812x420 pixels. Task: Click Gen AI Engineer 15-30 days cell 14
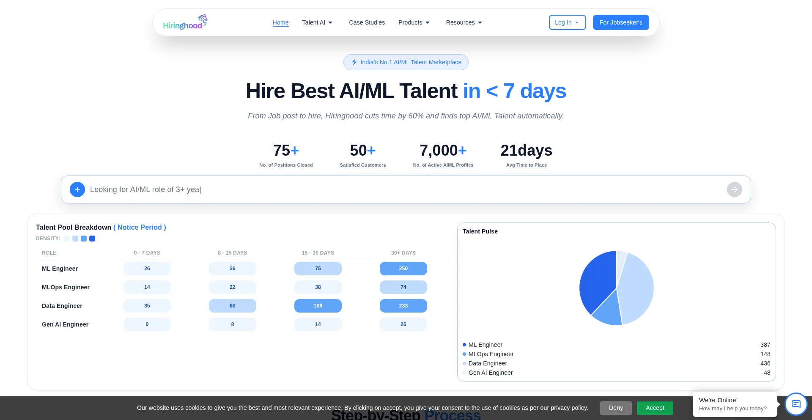tap(318, 324)
